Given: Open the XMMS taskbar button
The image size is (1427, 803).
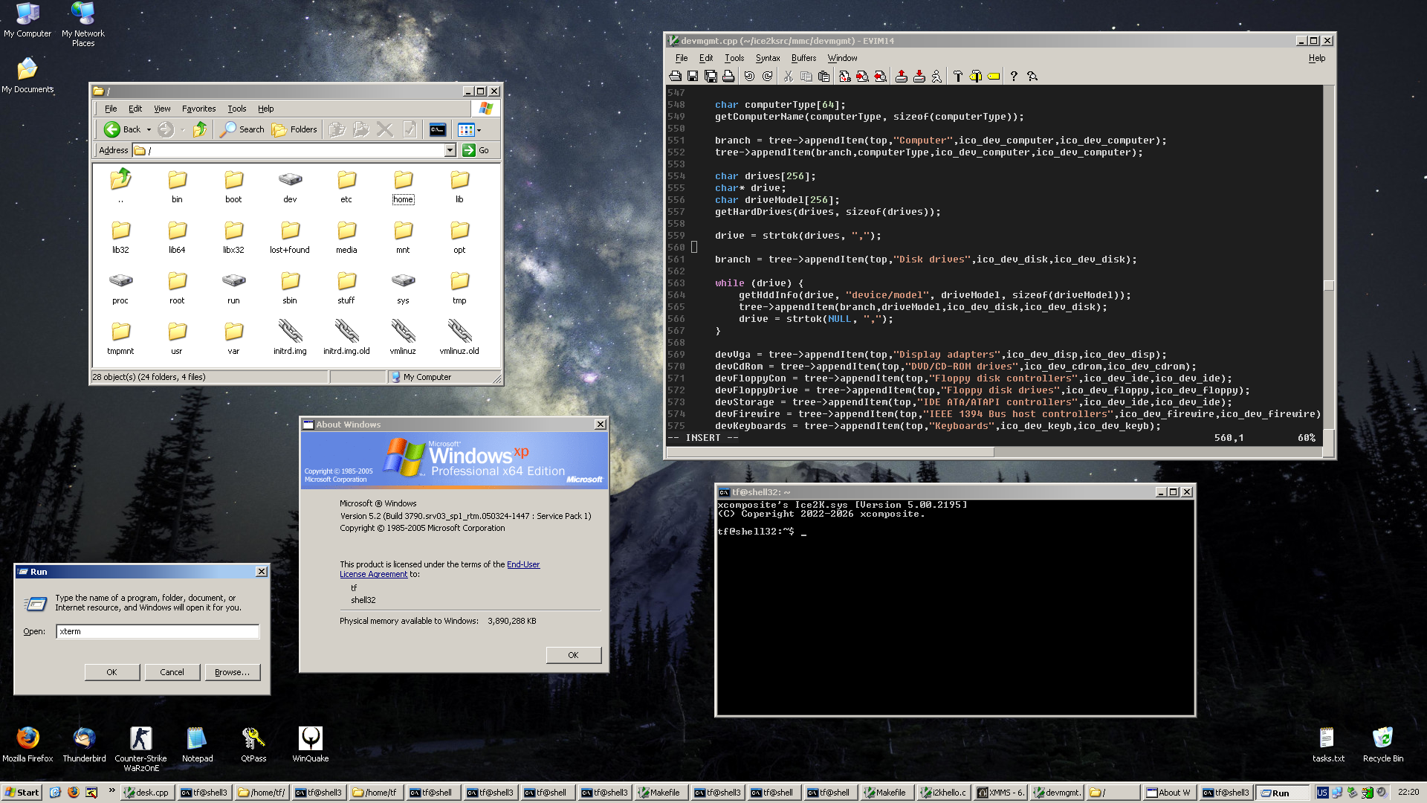Looking at the screenshot, I should (1000, 793).
